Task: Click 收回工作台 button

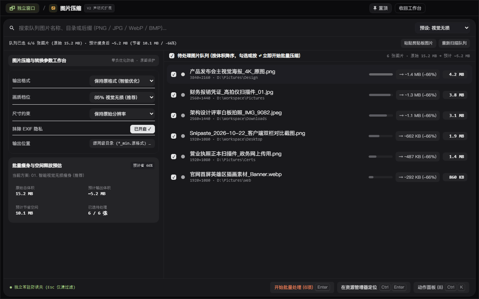Action: (x=410, y=8)
